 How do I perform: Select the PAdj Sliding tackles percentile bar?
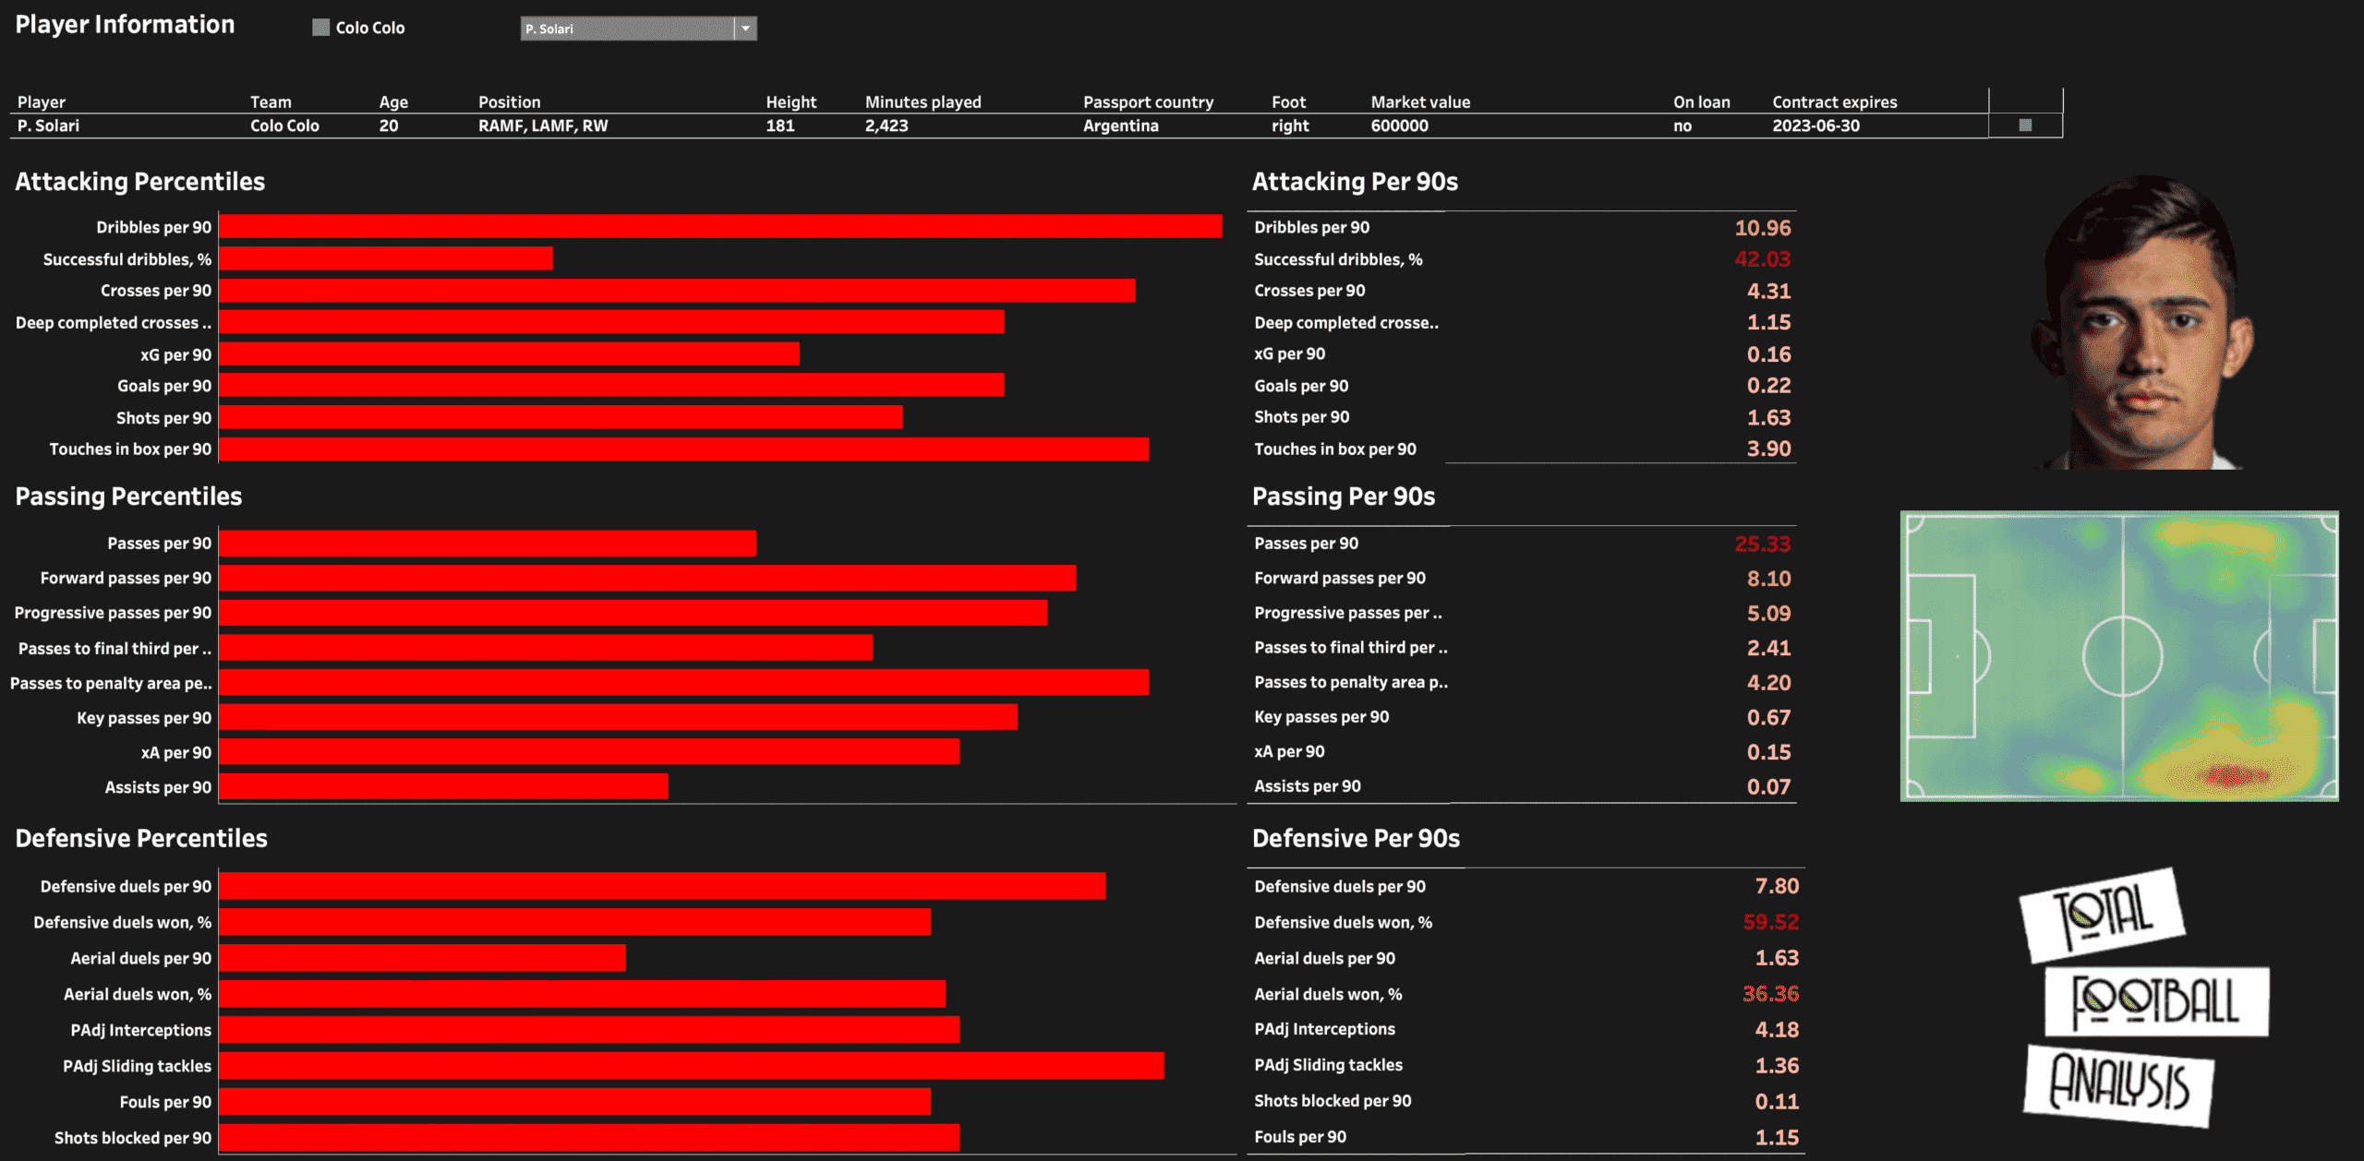pyautogui.click(x=691, y=1066)
